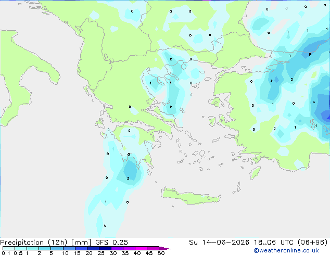This screenshot has width=330, height=255.
Task: Pick the 20–25 mm legend color box
Action: tap(93, 248)
